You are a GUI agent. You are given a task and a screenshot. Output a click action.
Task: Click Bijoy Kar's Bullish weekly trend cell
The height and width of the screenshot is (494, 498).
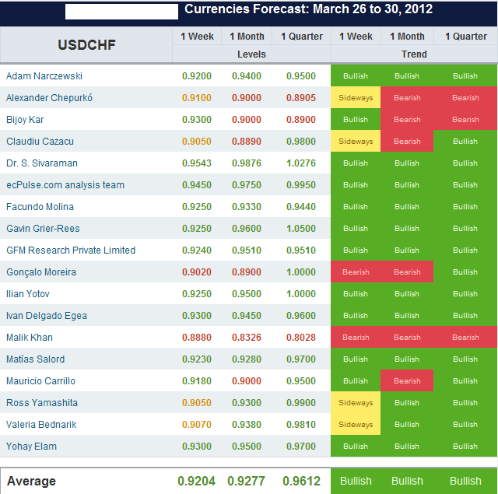coord(356,120)
